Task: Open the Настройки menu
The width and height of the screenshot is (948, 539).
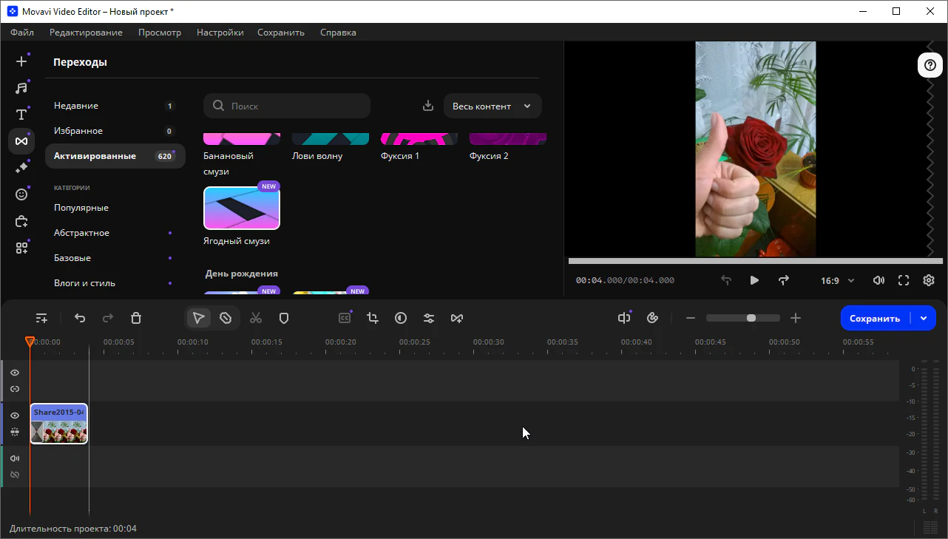Action: (220, 33)
